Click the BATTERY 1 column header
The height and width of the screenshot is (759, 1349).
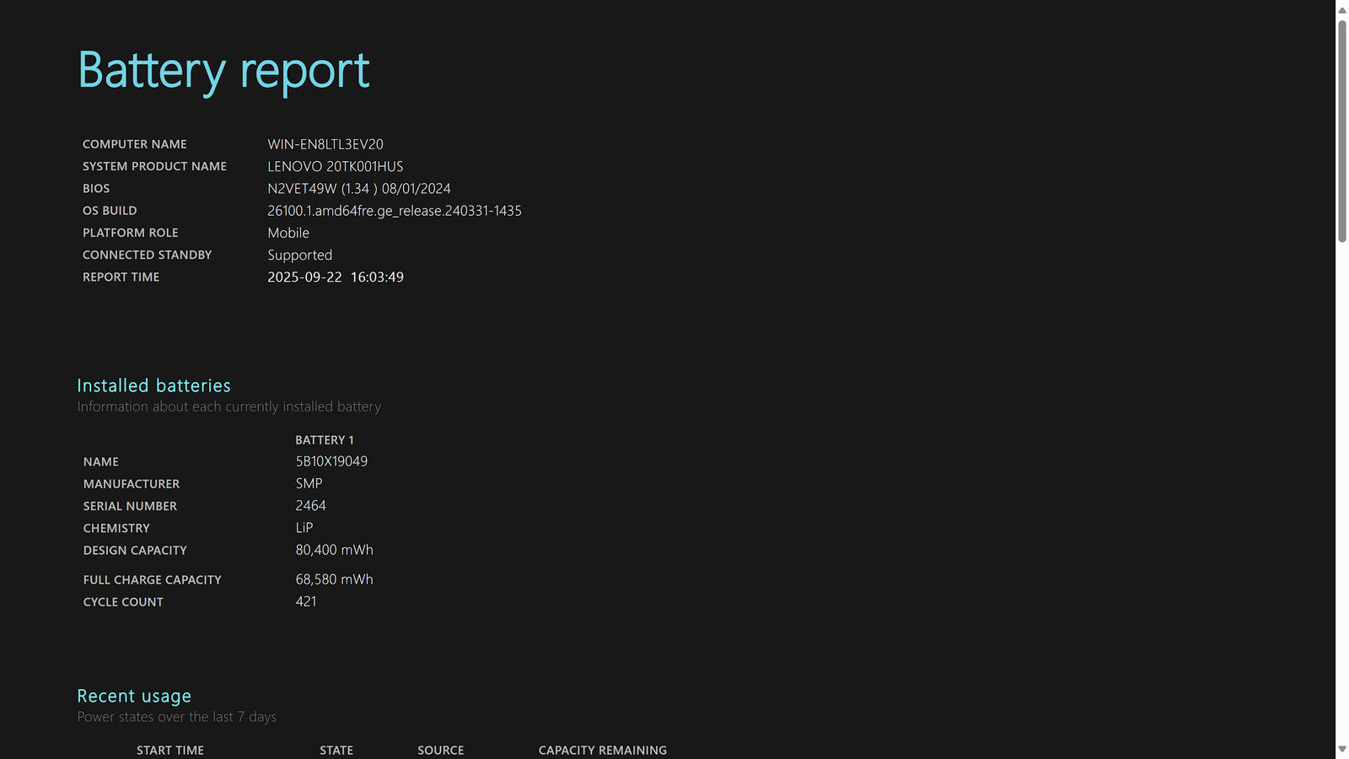325,440
